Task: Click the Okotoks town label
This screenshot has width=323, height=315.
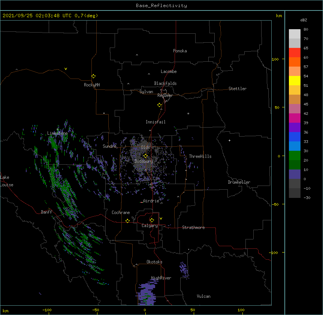Action: [x=154, y=262]
